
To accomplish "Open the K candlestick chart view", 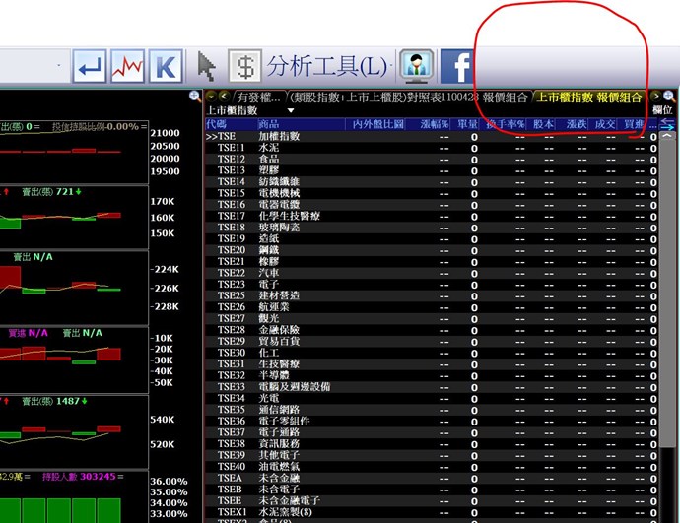I will point(167,67).
